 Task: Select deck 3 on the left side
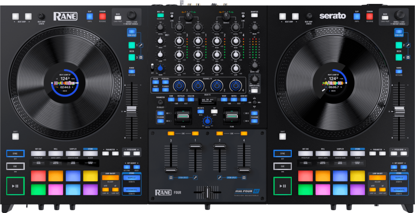pyautogui.click(x=131, y=57)
